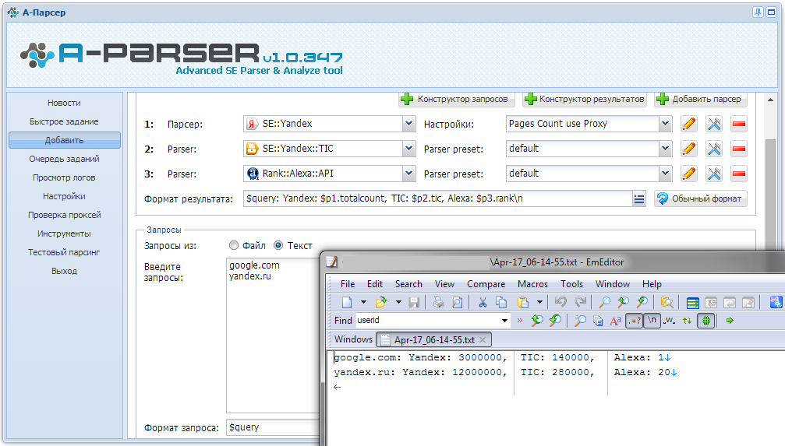The image size is (785, 446).
Task: Edit preset pencil icon for SE::Yandex::TIC row
Action: tap(689, 149)
